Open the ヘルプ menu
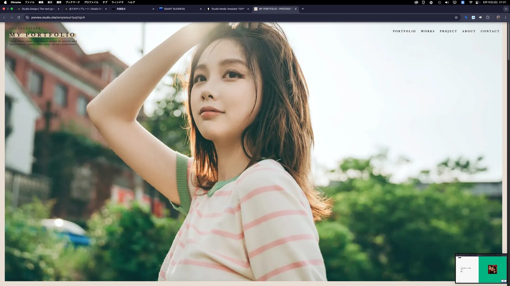The image size is (510, 286). 131,3
